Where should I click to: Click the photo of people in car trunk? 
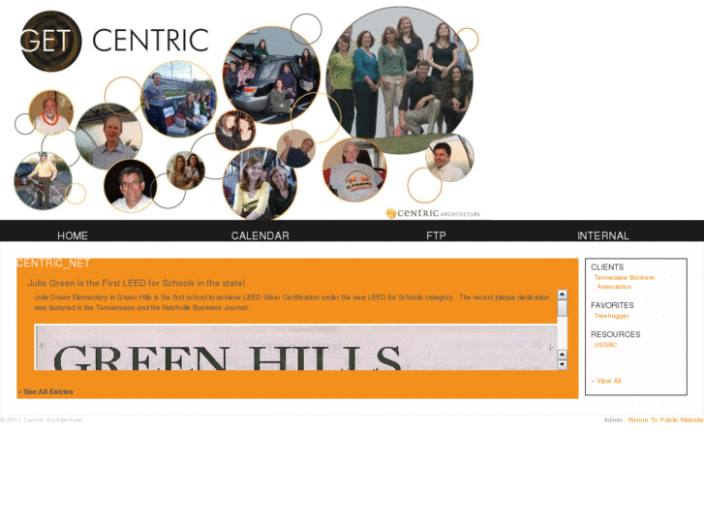click(271, 75)
